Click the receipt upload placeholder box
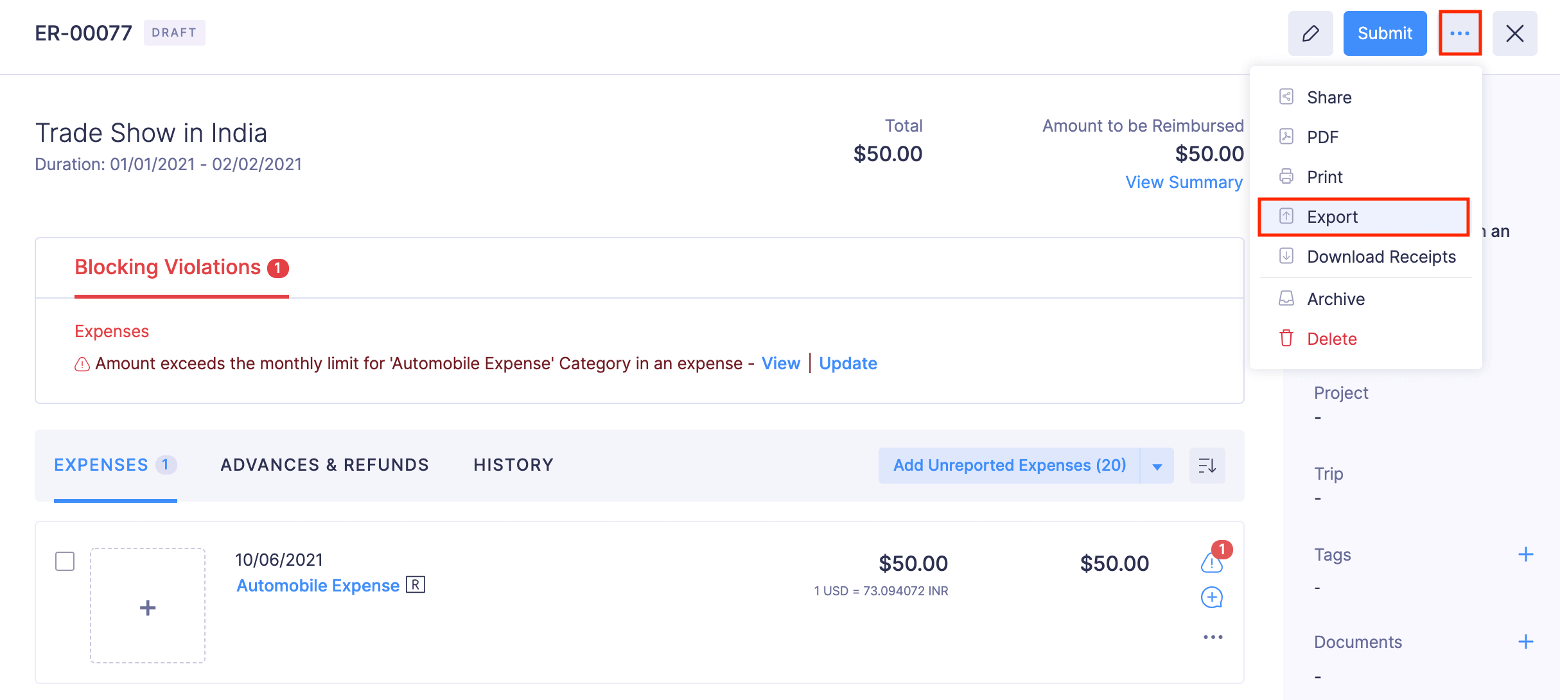This screenshot has height=700, width=1560. 148,606
